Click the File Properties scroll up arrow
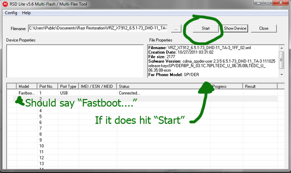 coord(281,48)
